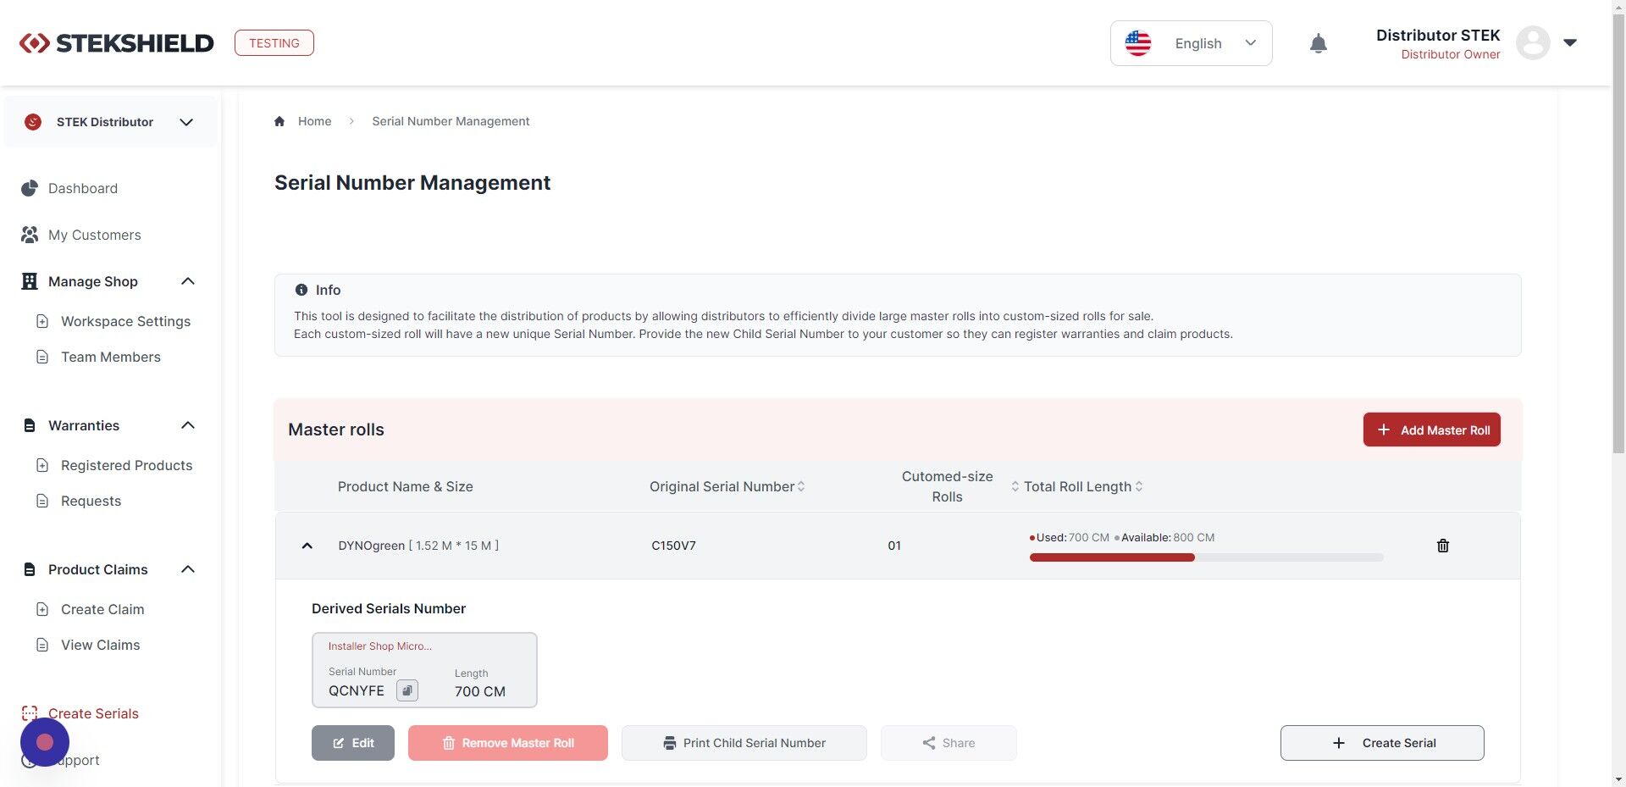Click the Create Serials scan icon
This screenshot has width=1626, height=787.
click(x=30, y=713)
